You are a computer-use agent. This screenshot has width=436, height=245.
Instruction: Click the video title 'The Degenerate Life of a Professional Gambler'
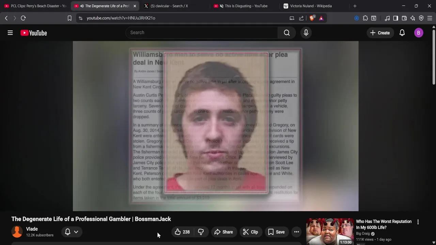(x=91, y=219)
